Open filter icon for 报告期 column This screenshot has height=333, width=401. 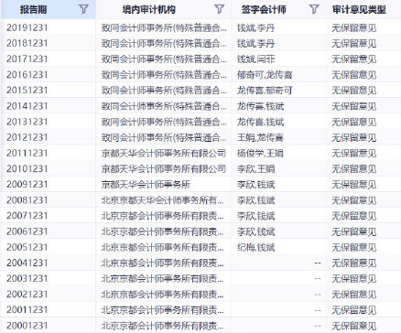coord(83,9)
